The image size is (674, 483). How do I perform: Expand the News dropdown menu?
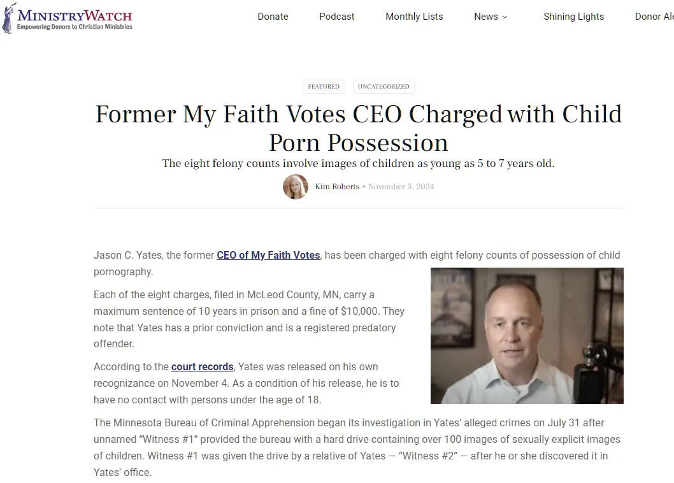(x=491, y=17)
